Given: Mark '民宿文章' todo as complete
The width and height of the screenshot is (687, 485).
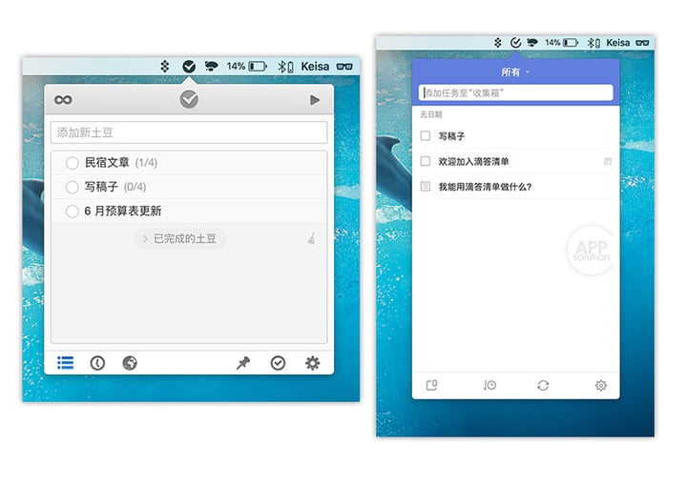Looking at the screenshot, I should point(72,163).
